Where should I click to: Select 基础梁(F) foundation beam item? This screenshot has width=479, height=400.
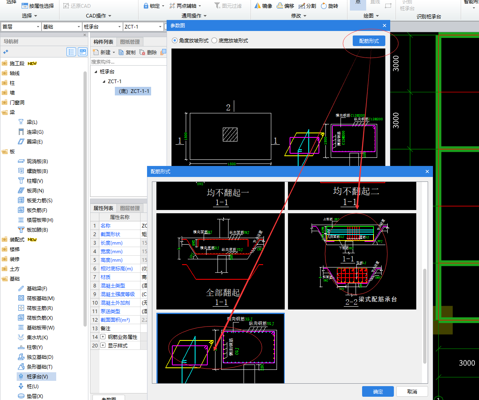tap(33, 288)
